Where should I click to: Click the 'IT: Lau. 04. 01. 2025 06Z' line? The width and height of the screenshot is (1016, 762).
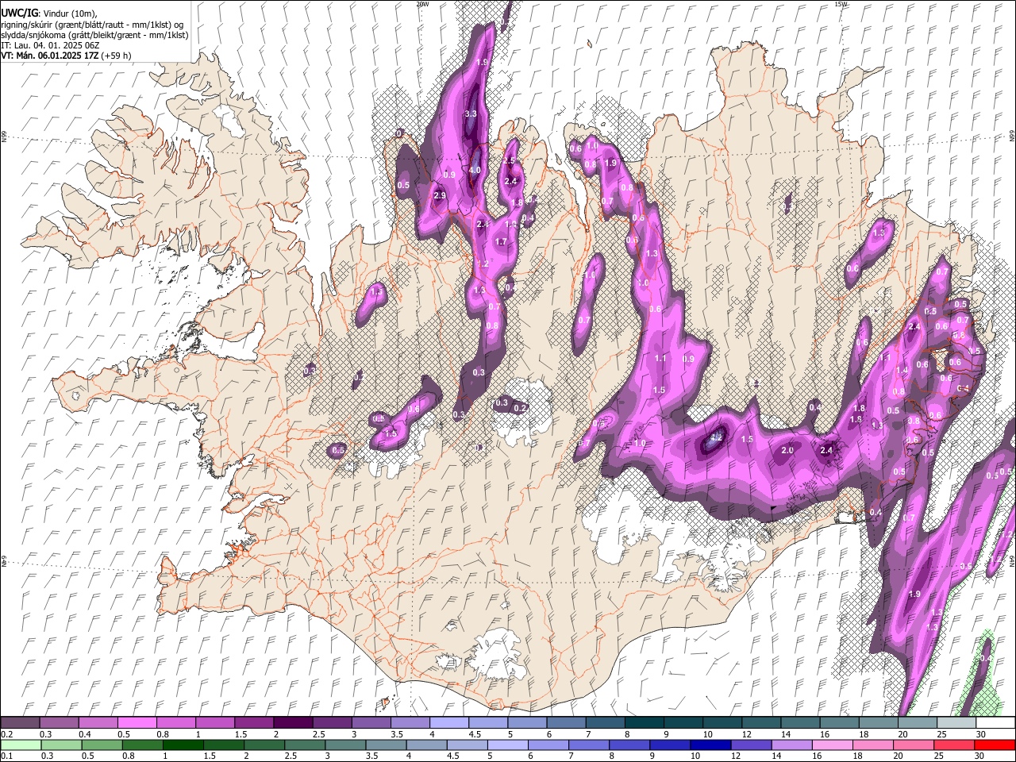point(50,46)
